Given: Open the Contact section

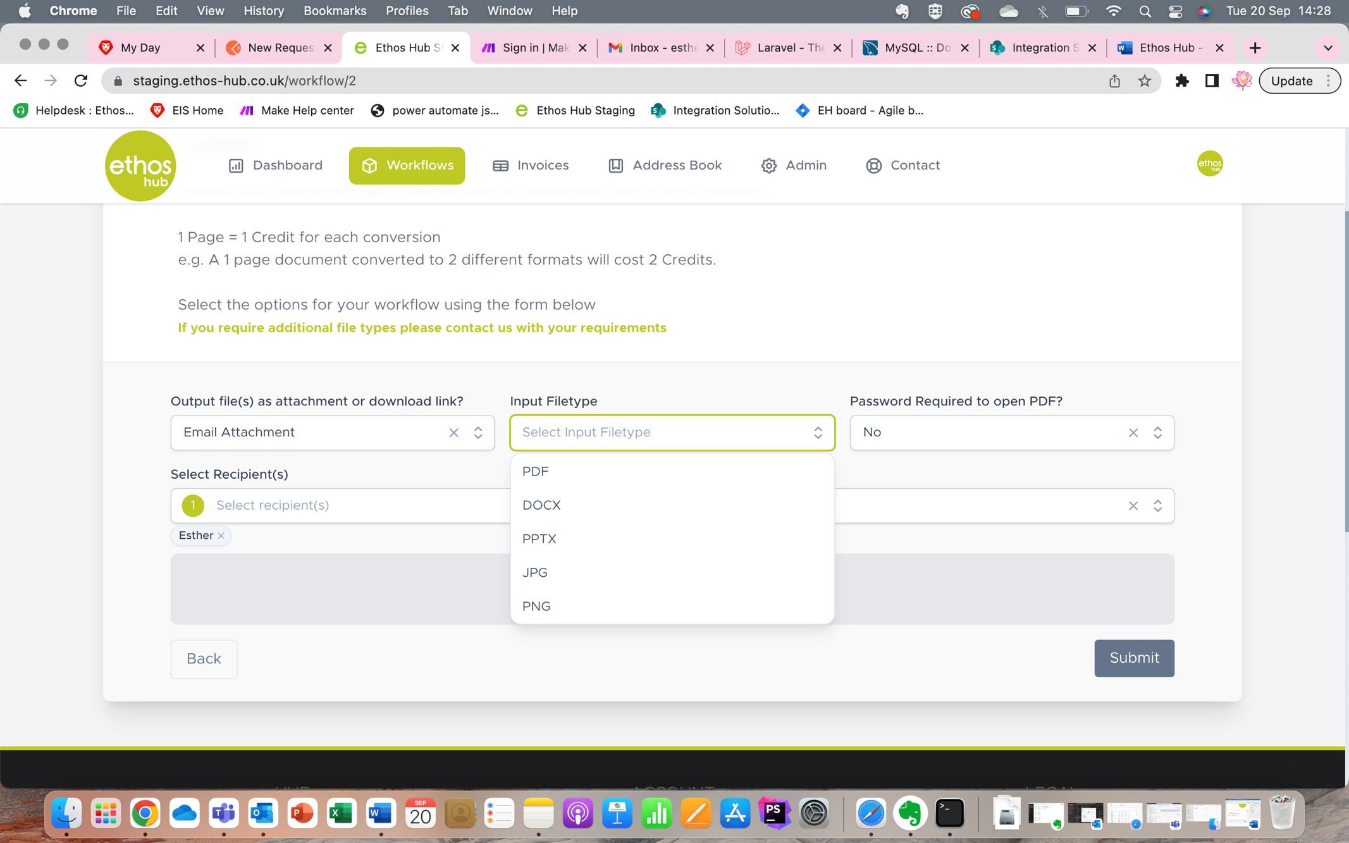Looking at the screenshot, I should pyautogui.click(x=902, y=165).
